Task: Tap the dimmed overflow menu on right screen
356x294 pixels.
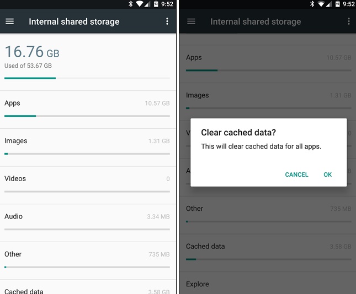Action: (349, 21)
